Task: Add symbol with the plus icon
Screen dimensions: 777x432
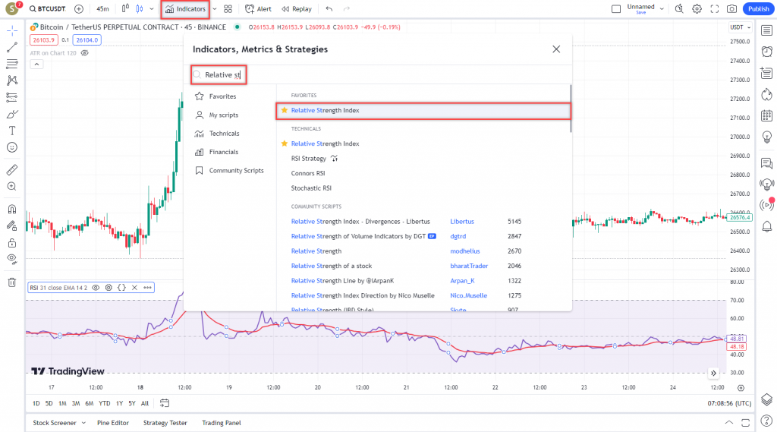Action: (x=79, y=9)
